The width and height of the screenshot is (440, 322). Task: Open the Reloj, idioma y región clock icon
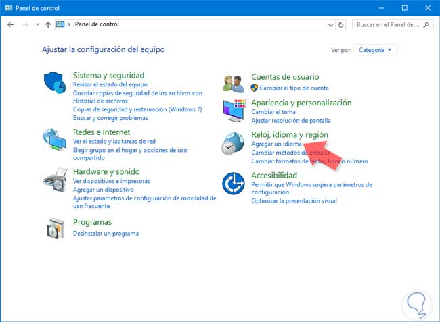[x=233, y=143]
